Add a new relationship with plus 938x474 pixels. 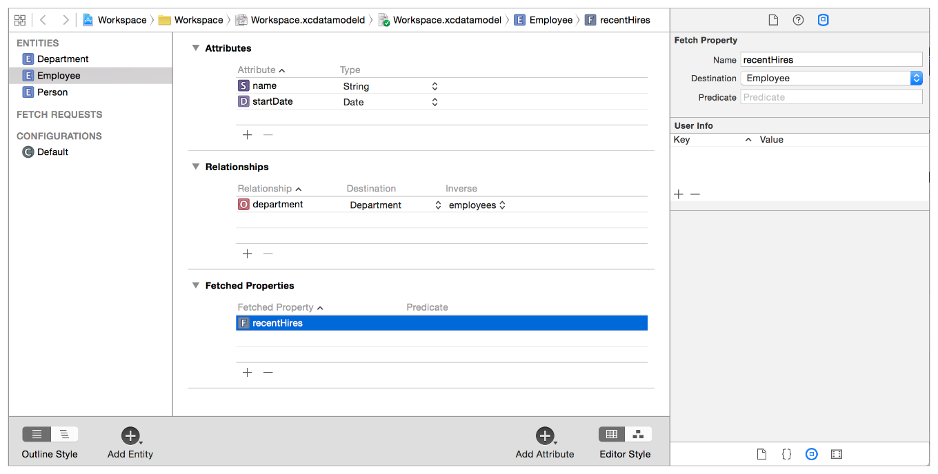(x=247, y=254)
